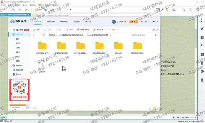Image resolution: width=205 pixels, height=123 pixels.
Task: Click 新建文件夹 new folder button
Action: point(83,30)
